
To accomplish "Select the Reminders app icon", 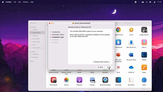I will [x=131, y=80].
